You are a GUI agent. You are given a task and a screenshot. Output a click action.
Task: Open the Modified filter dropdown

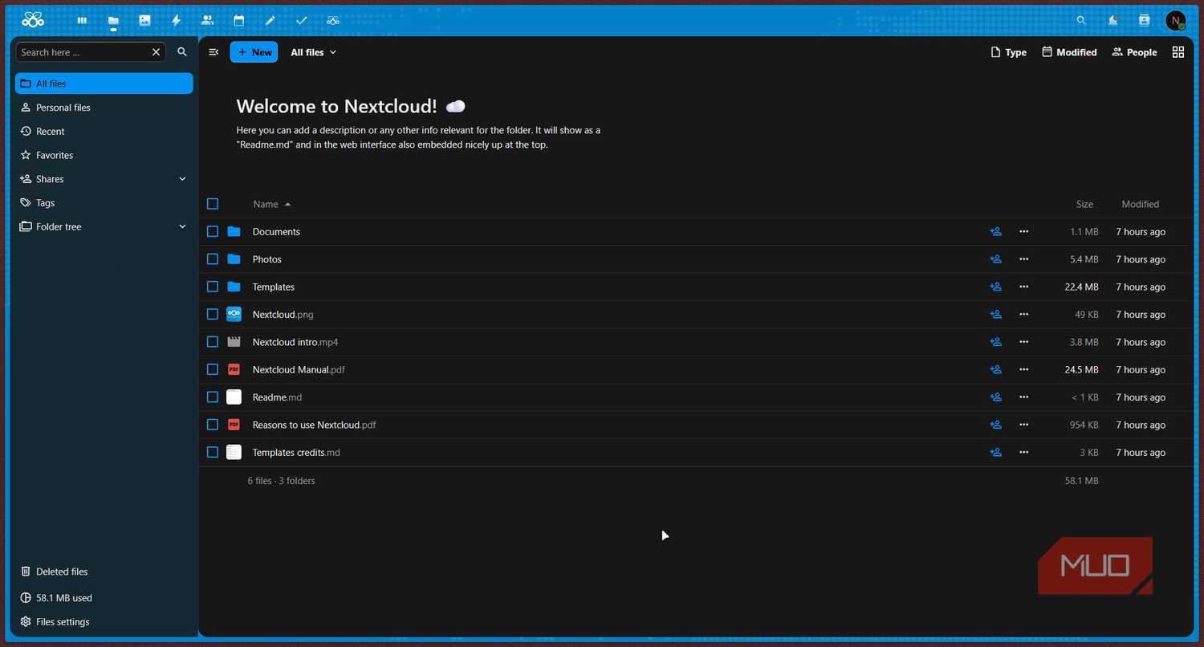coord(1069,52)
